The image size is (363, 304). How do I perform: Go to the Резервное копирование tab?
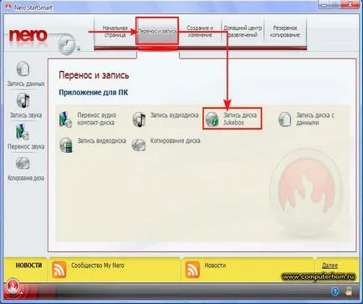285,32
